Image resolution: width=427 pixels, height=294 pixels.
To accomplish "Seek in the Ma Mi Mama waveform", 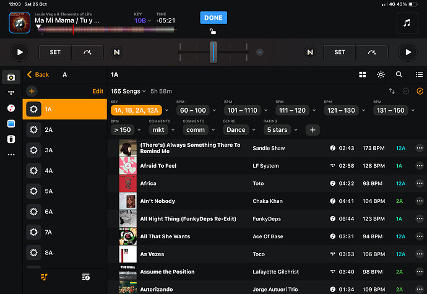I will point(106,30).
